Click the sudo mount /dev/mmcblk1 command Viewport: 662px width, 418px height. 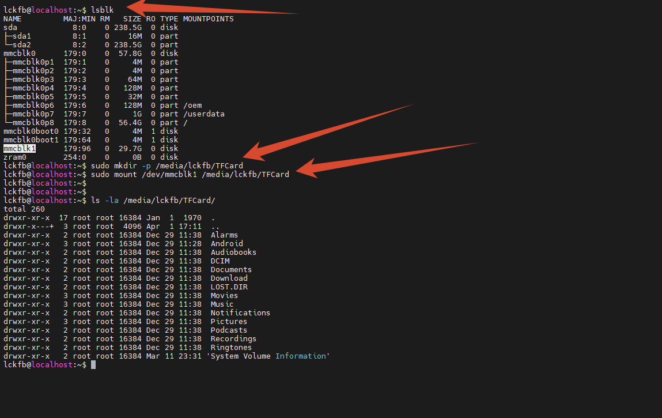[190, 174]
